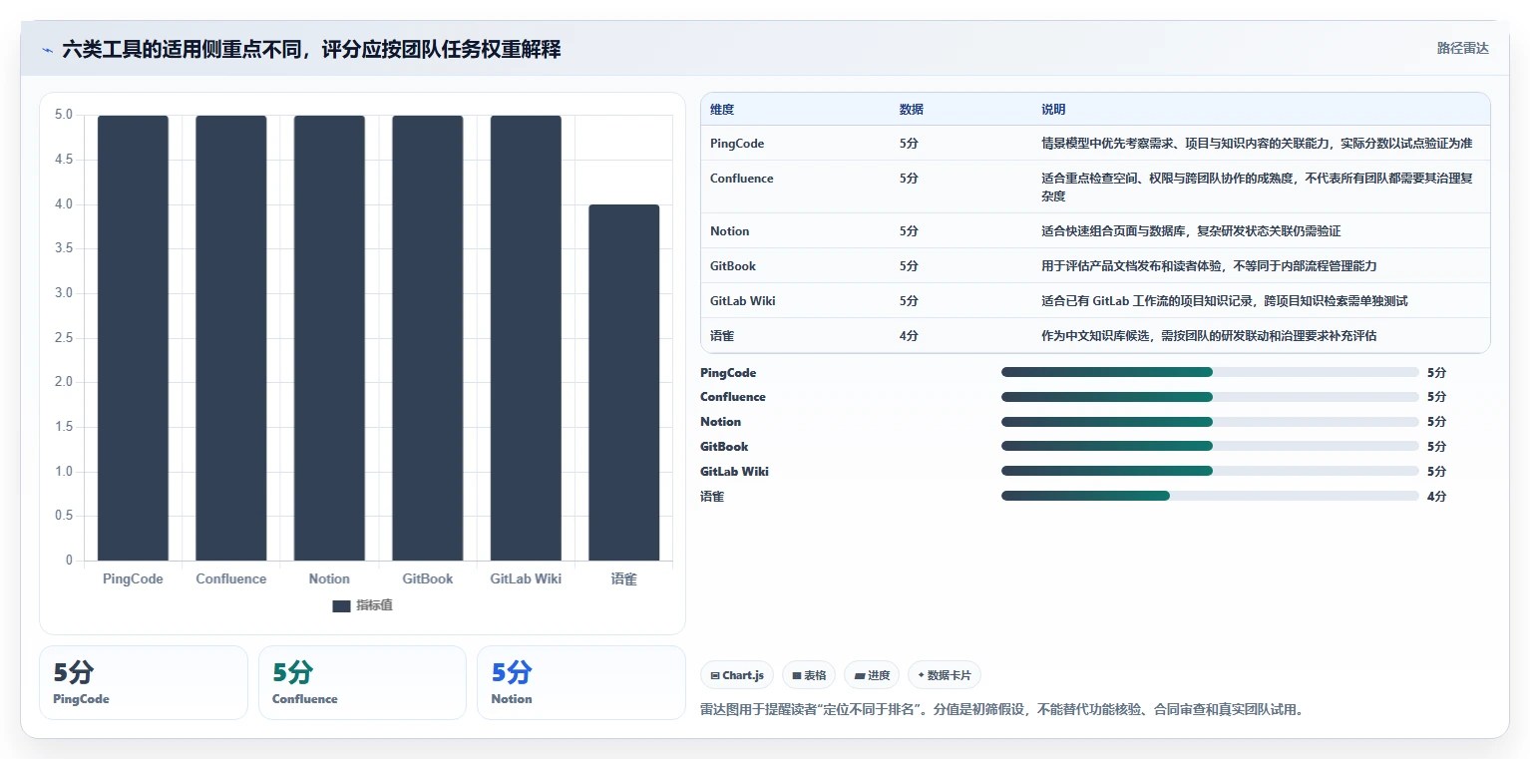1530x759 pixels.
Task: Click the lightning icon beside the title
Action: click(47, 50)
